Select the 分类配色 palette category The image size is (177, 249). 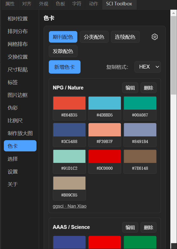pos(94,37)
